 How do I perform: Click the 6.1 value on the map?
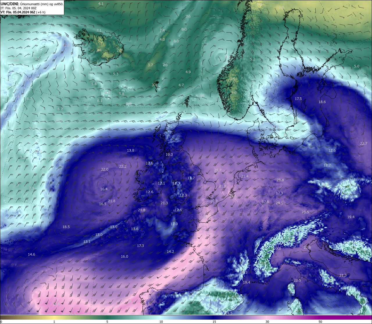[x=100, y=101]
